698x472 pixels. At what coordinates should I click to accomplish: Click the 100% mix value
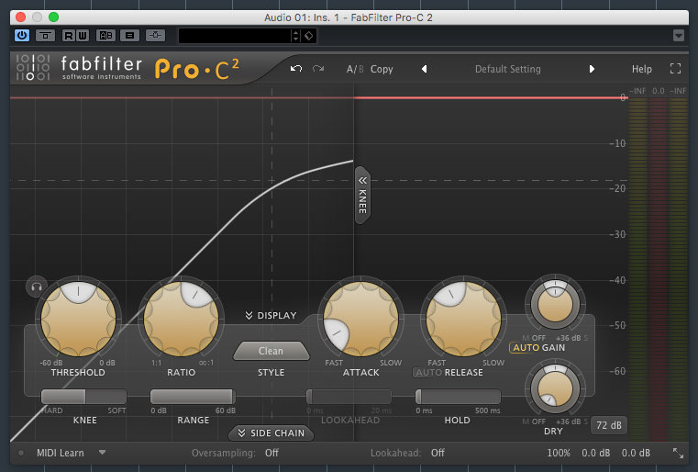(559, 453)
